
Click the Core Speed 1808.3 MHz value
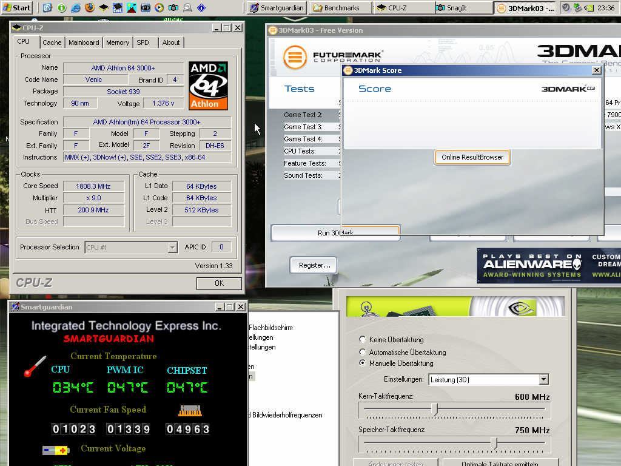pyautogui.click(x=93, y=186)
